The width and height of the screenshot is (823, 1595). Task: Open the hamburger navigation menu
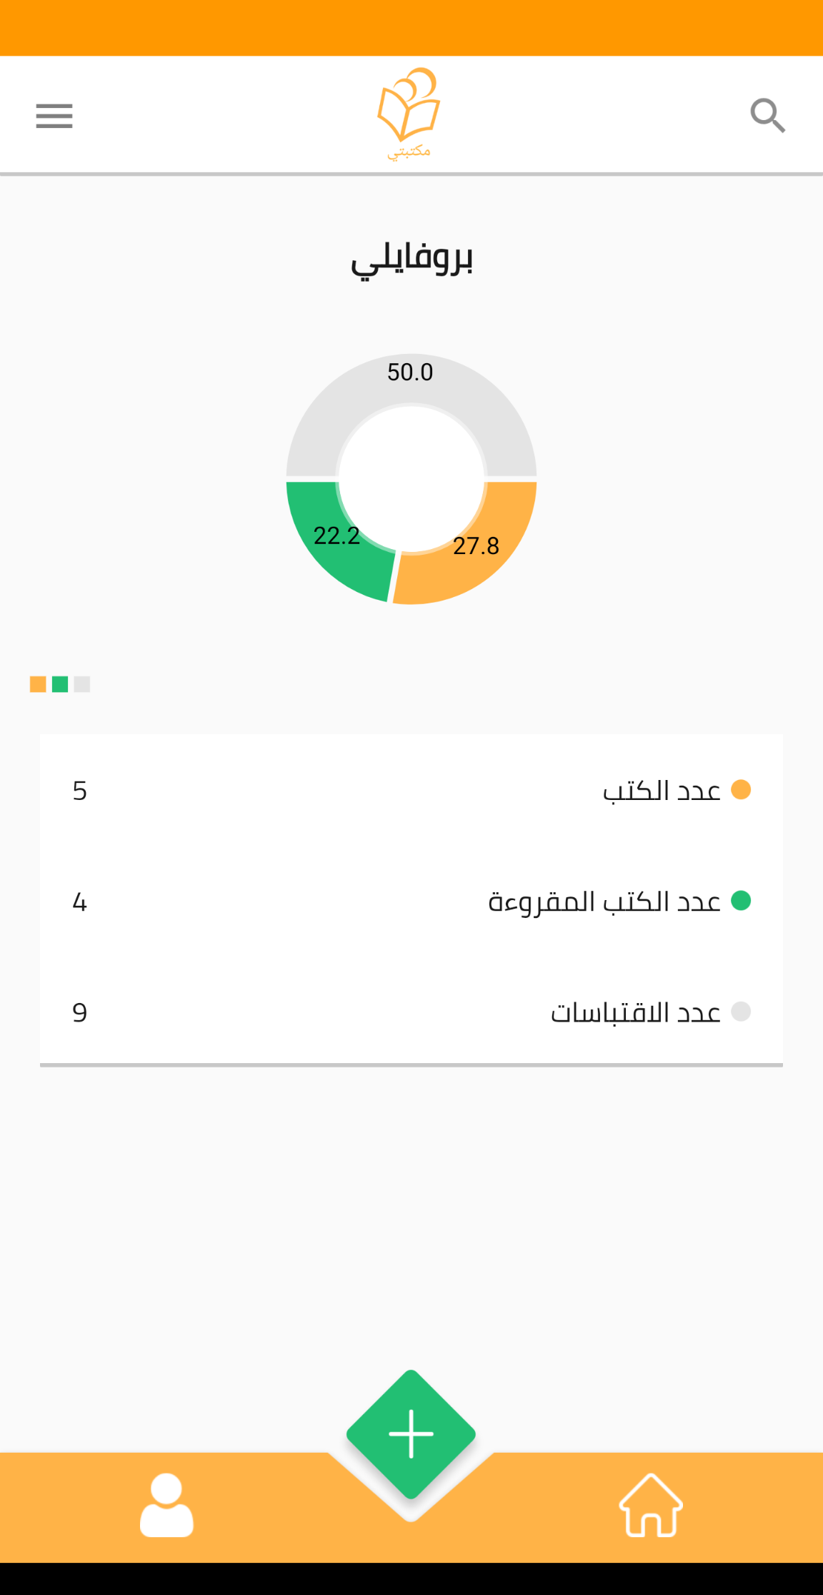pyautogui.click(x=54, y=116)
